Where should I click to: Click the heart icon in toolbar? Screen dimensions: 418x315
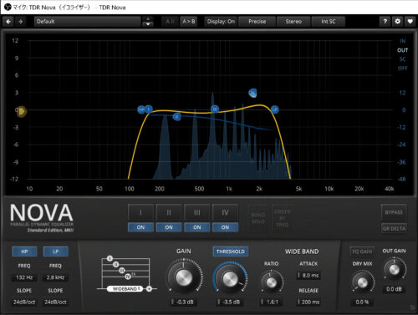(x=410, y=22)
